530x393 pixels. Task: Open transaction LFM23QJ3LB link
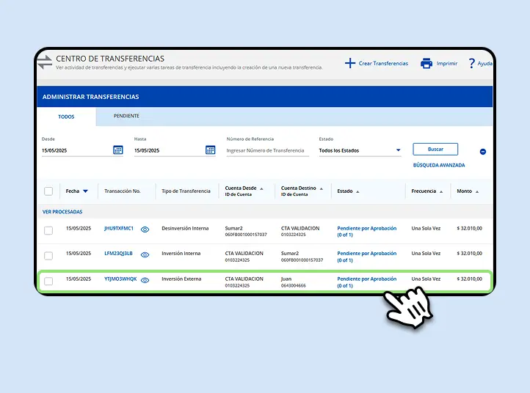click(118, 253)
